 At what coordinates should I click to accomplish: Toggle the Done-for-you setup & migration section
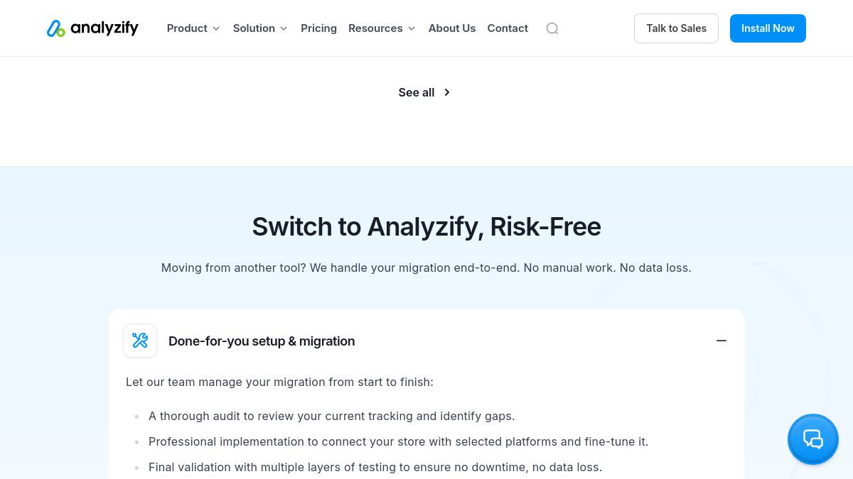click(426, 341)
